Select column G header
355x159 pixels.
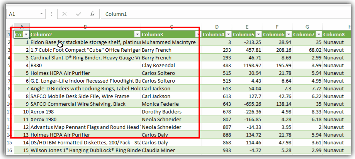(307, 27)
